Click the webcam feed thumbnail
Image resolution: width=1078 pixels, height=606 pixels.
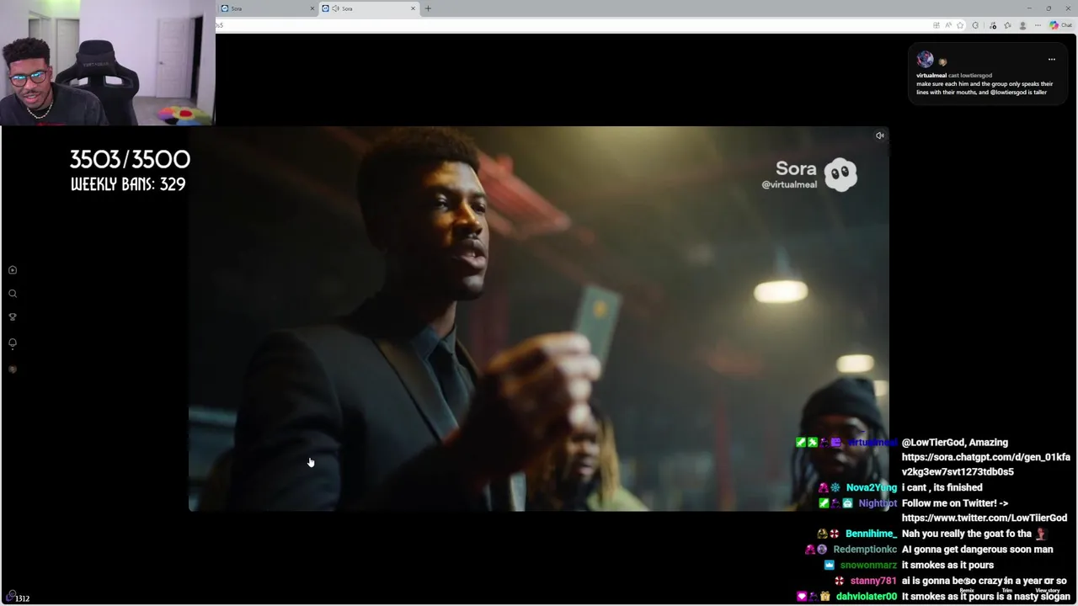click(108, 62)
